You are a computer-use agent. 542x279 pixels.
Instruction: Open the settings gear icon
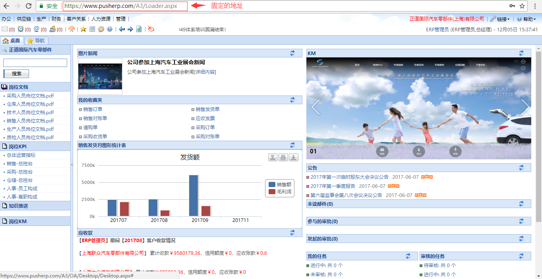pos(102,29)
